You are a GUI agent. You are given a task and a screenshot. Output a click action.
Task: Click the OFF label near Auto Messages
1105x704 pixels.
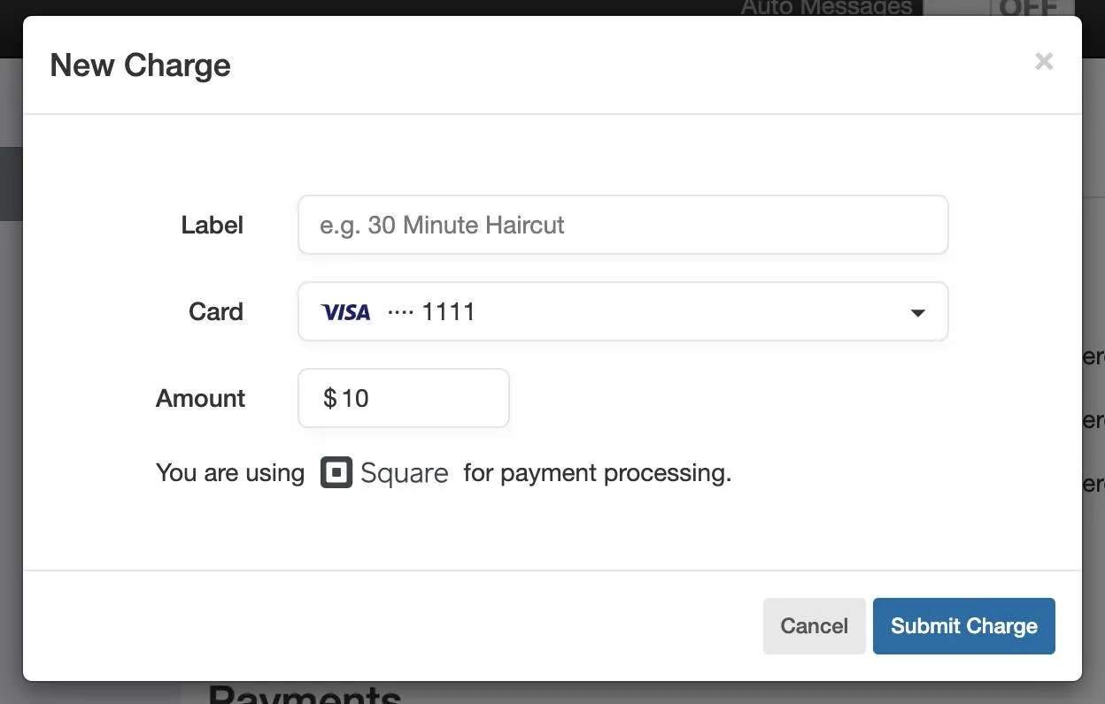point(1026,7)
